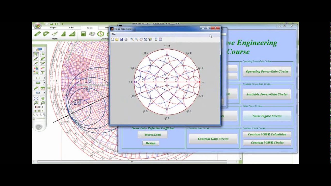Click the Source/Load button

(153, 135)
